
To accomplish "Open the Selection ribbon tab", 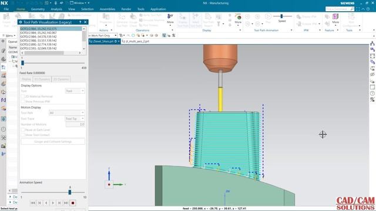I will (x=88, y=9).
